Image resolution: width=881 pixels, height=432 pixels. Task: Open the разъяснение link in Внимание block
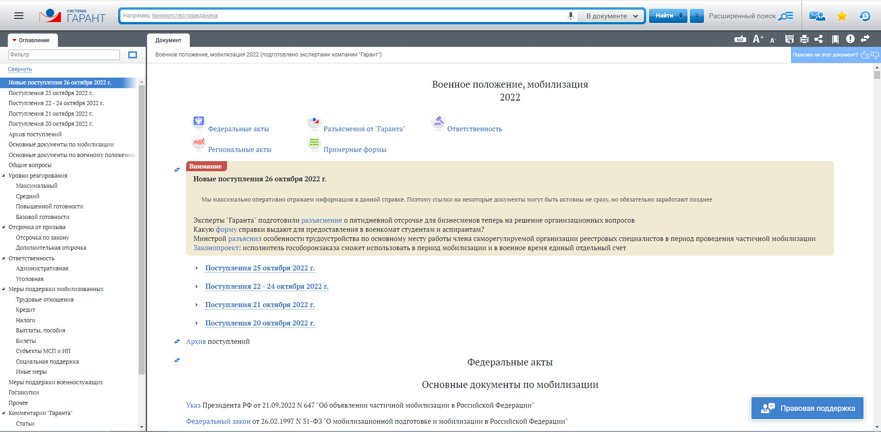click(322, 220)
